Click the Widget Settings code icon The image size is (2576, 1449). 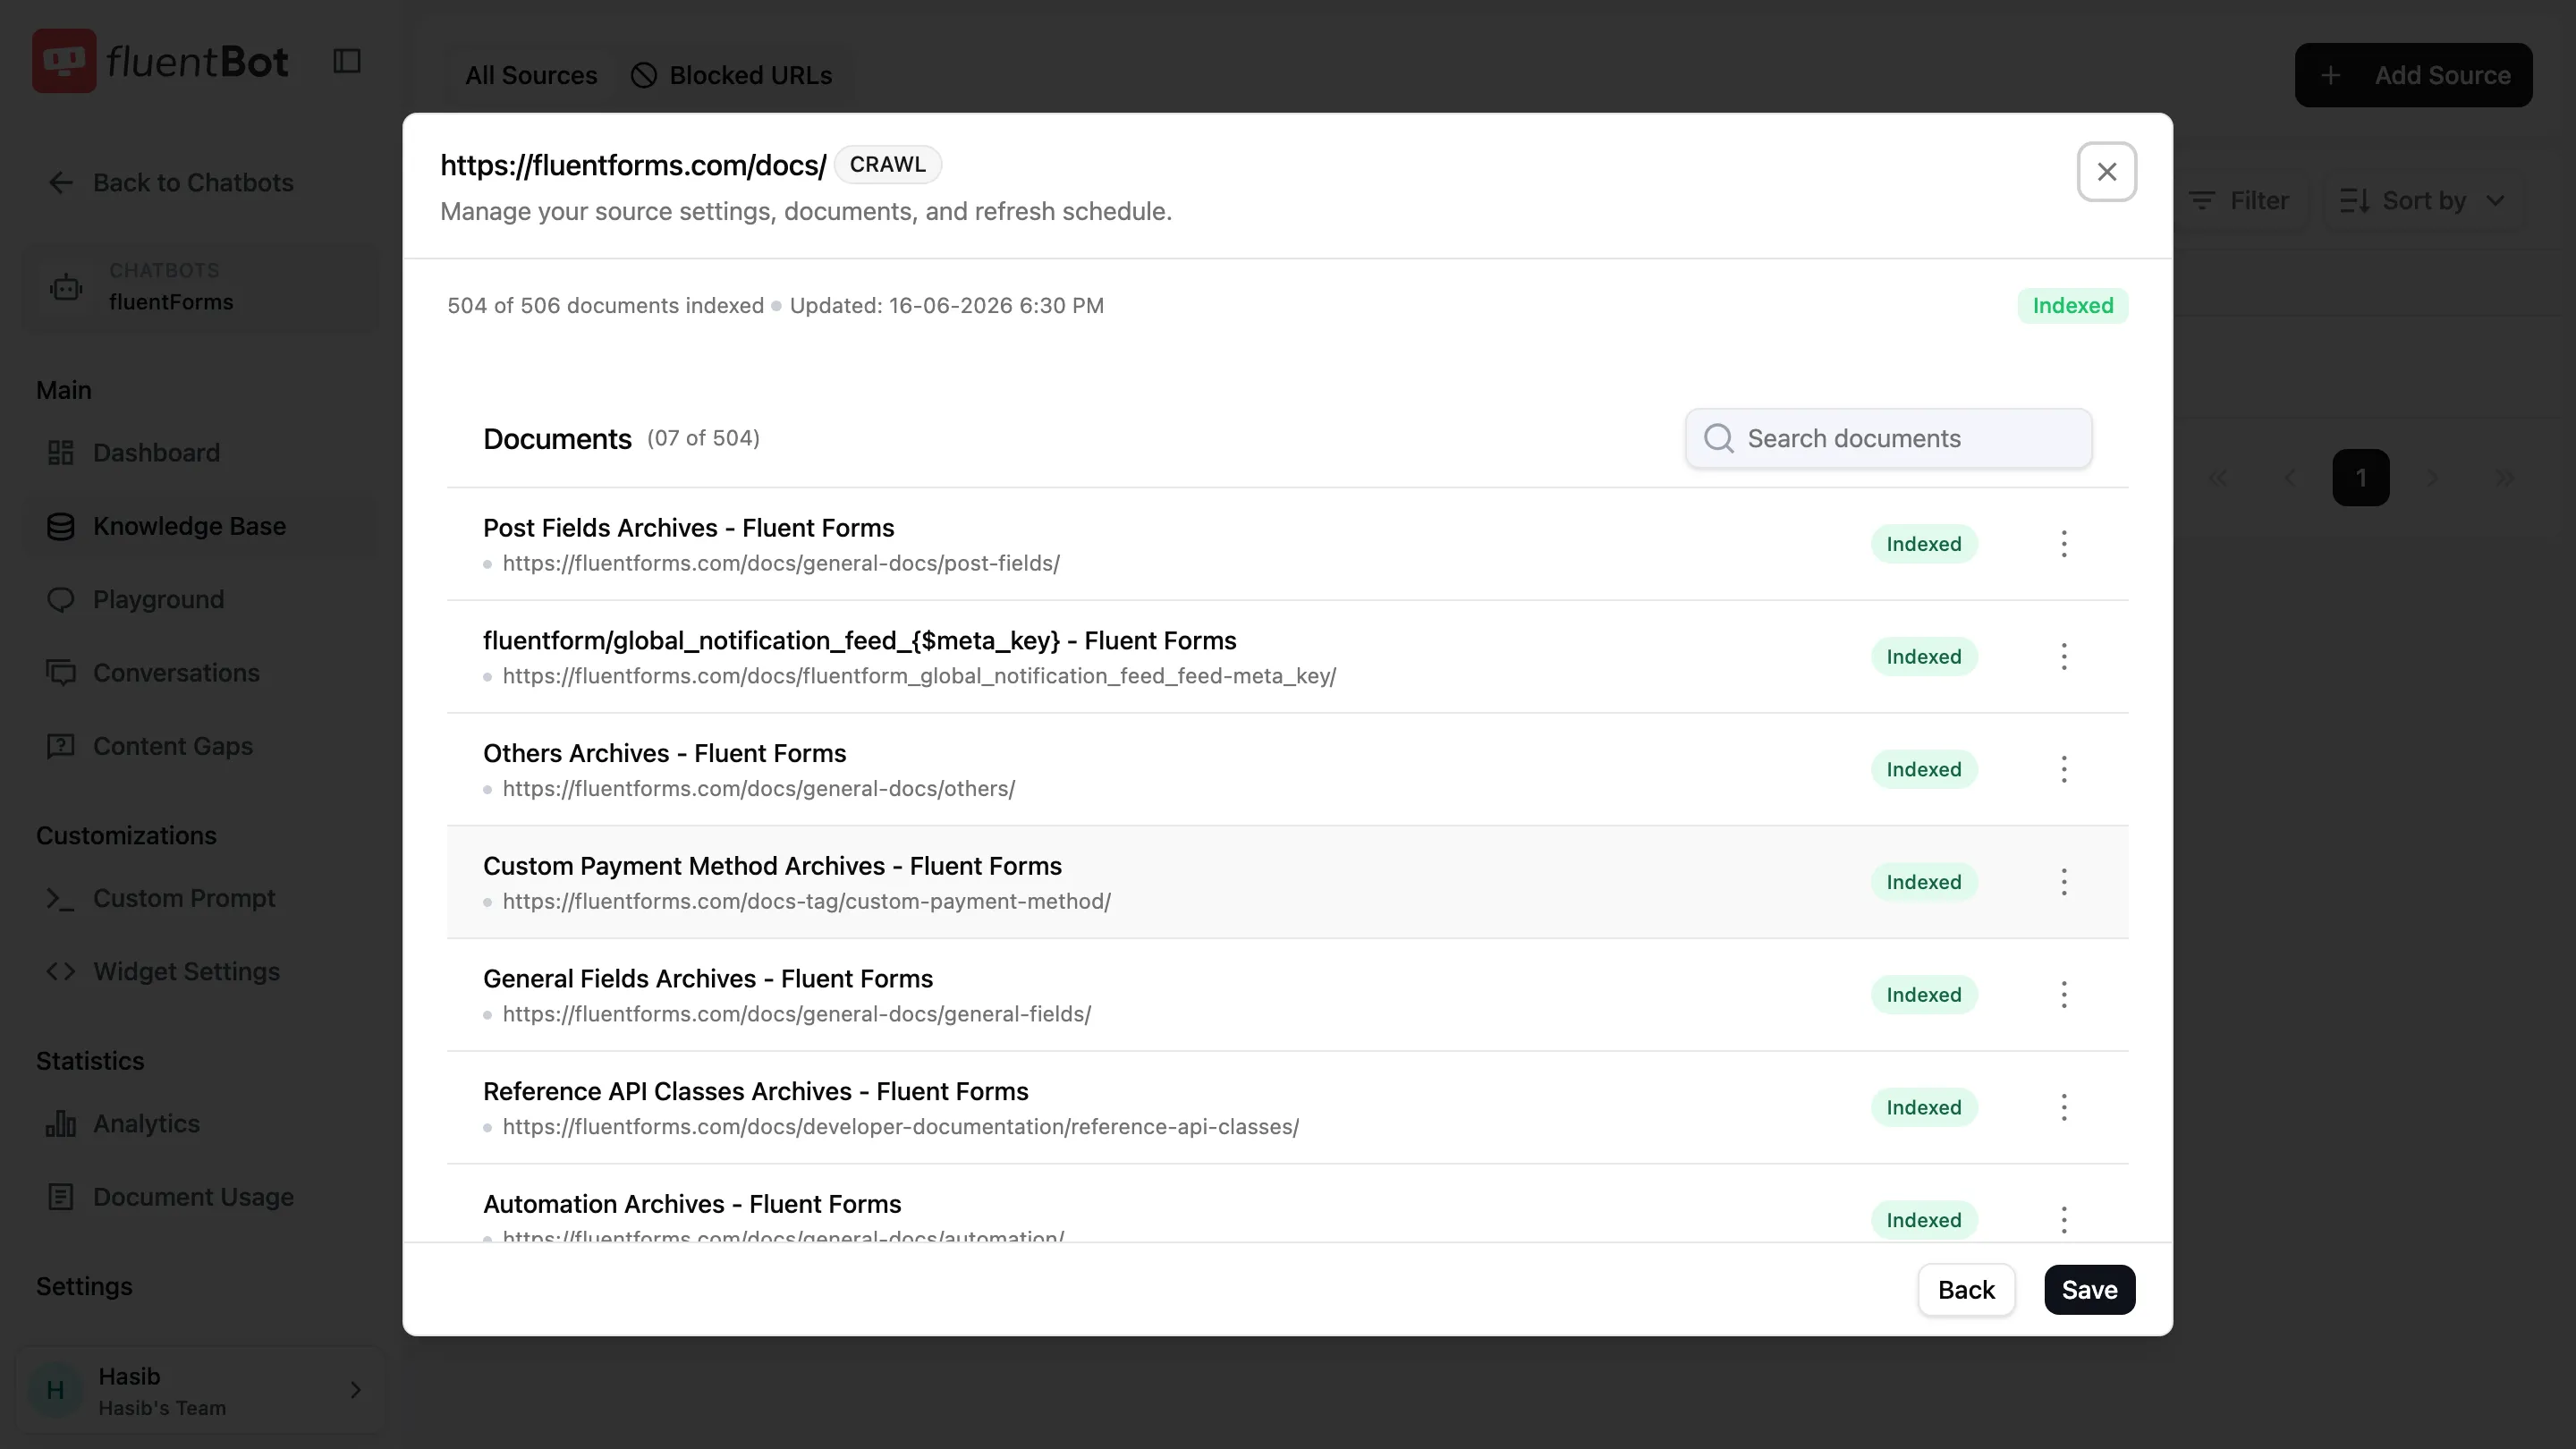[x=61, y=972]
